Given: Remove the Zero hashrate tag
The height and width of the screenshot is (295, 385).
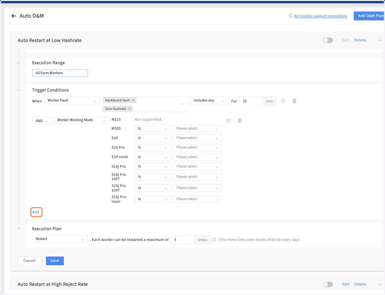Looking at the screenshot, I should point(130,109).
